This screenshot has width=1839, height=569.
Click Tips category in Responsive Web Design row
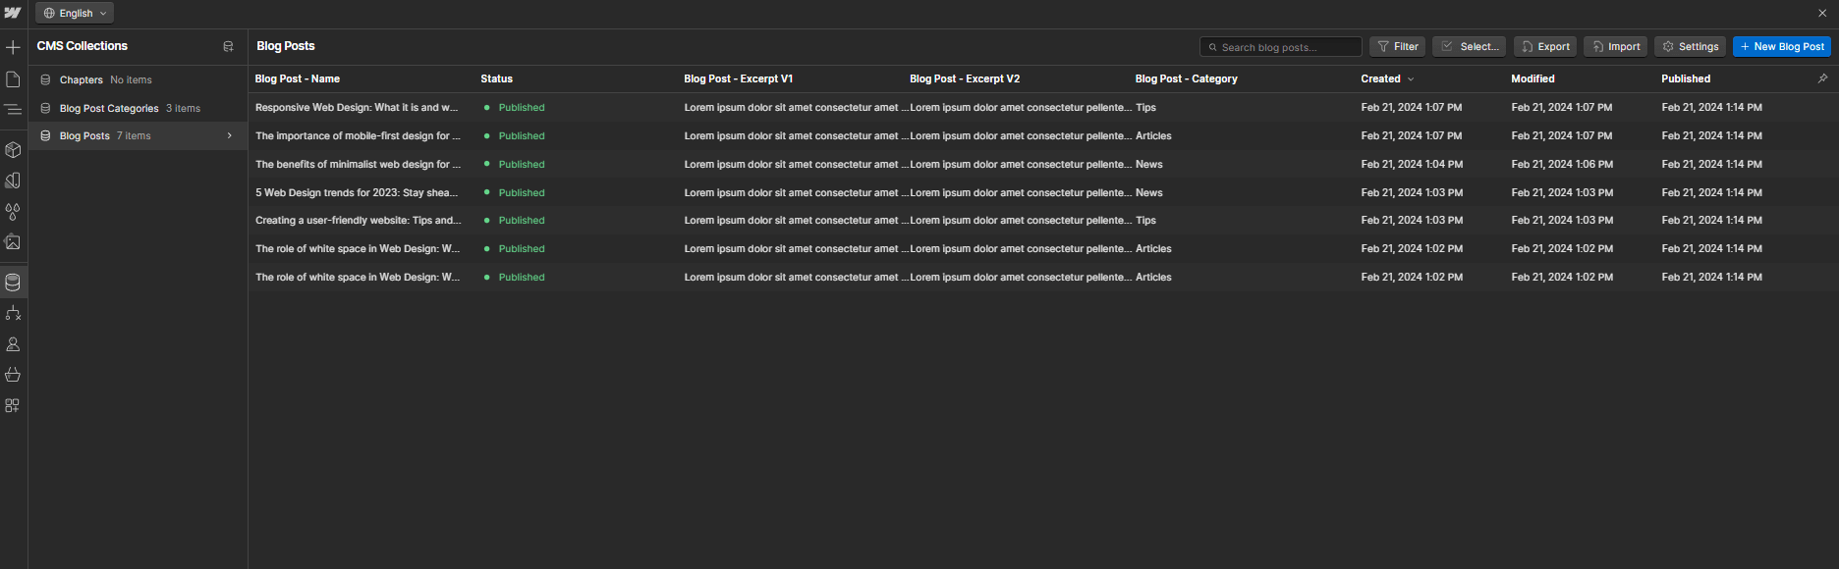[1145, 107]
